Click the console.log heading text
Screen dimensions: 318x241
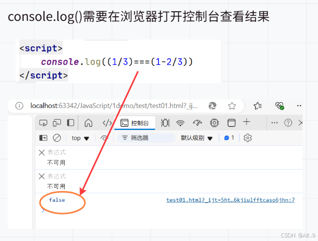click(x=139, y=17)
